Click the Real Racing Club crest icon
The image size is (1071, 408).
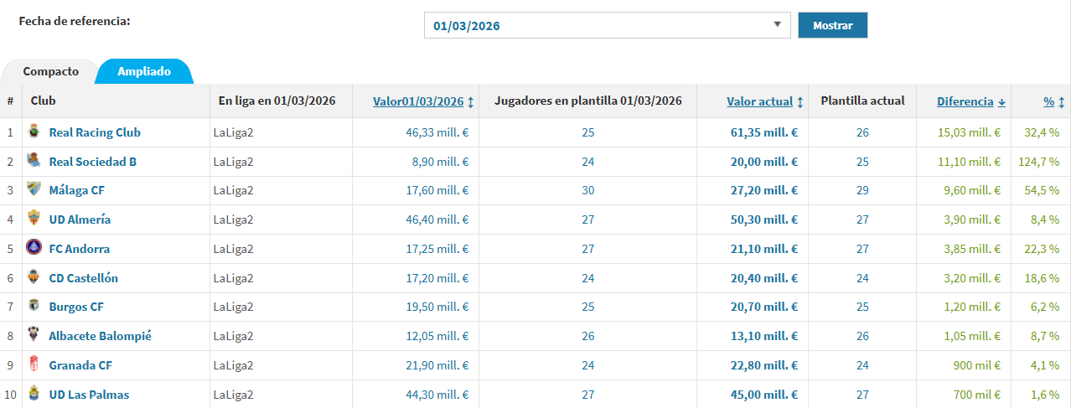[34, 132]
